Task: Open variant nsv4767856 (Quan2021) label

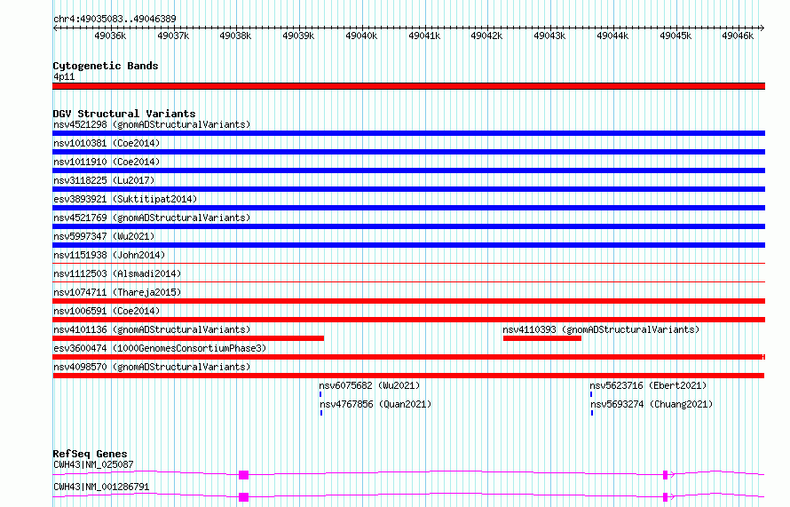Action: [375, 404]
